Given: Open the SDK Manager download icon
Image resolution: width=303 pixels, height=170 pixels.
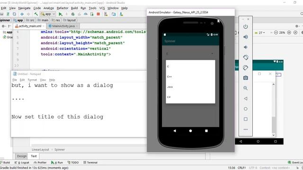Looking at the screenshot, I should [x=121, y=14].
